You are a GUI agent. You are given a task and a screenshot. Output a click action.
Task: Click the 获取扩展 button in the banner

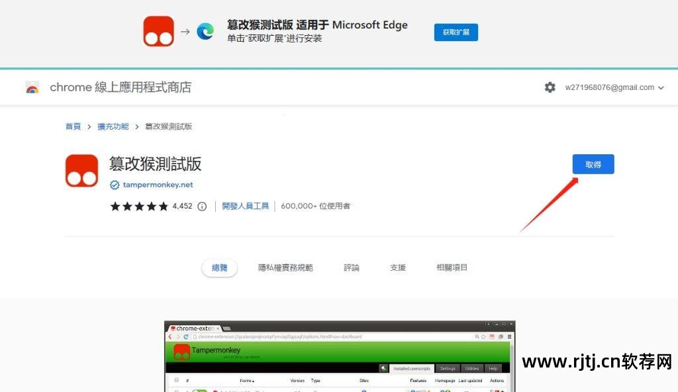click(456, 32)
